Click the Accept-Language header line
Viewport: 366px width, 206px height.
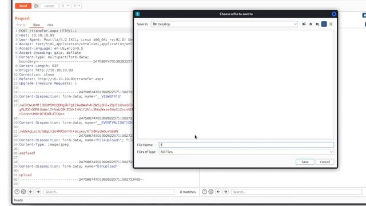[51, 48]
